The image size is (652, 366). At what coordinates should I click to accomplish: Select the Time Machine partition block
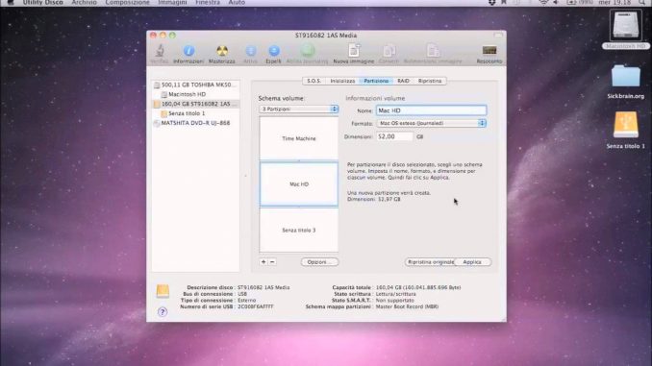[x=299, y=138]
